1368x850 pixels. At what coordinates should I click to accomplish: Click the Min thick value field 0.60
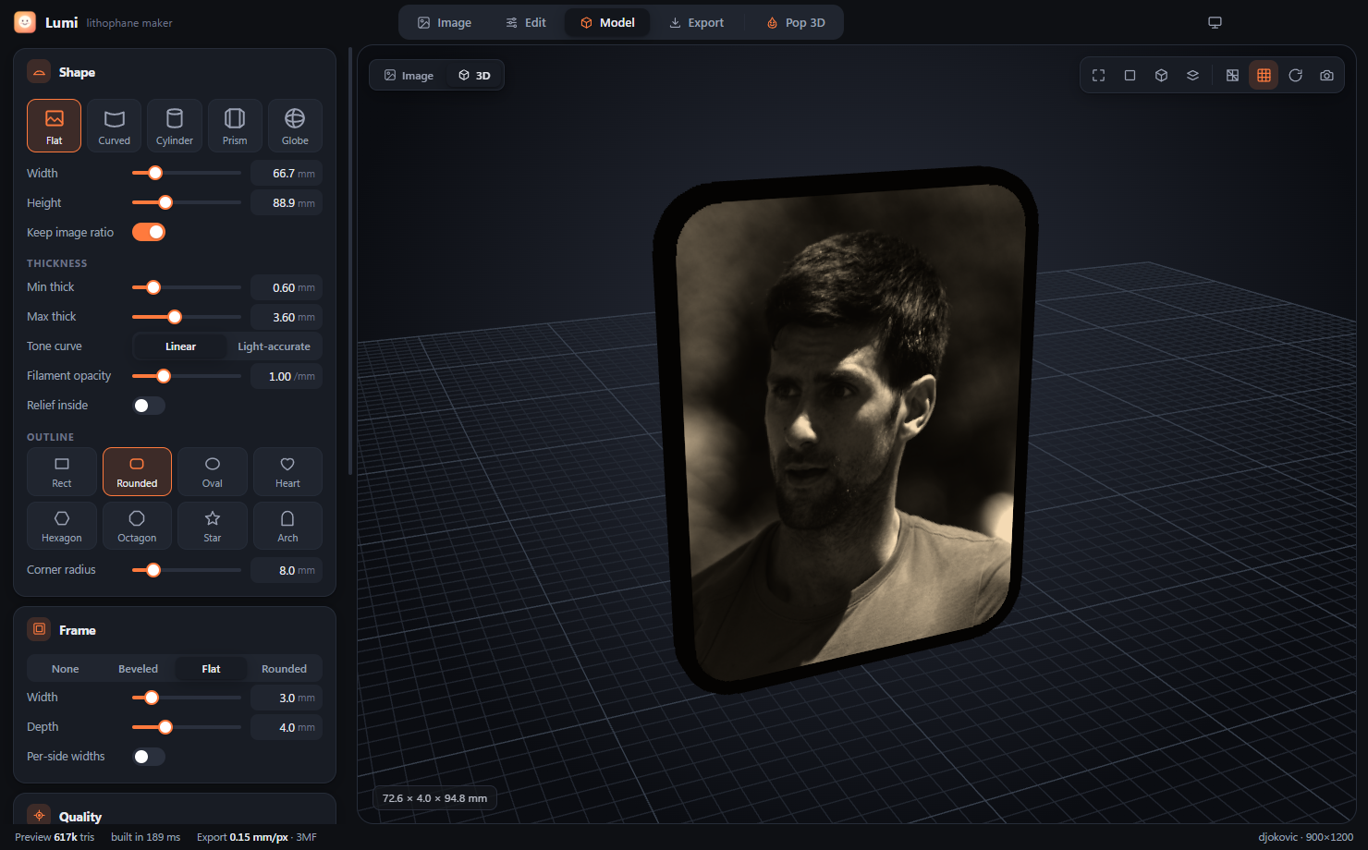coord(287,288)
